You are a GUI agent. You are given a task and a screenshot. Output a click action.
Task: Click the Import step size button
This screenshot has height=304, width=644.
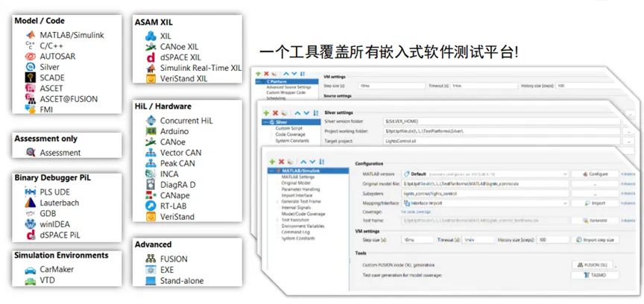coord(595,239)
